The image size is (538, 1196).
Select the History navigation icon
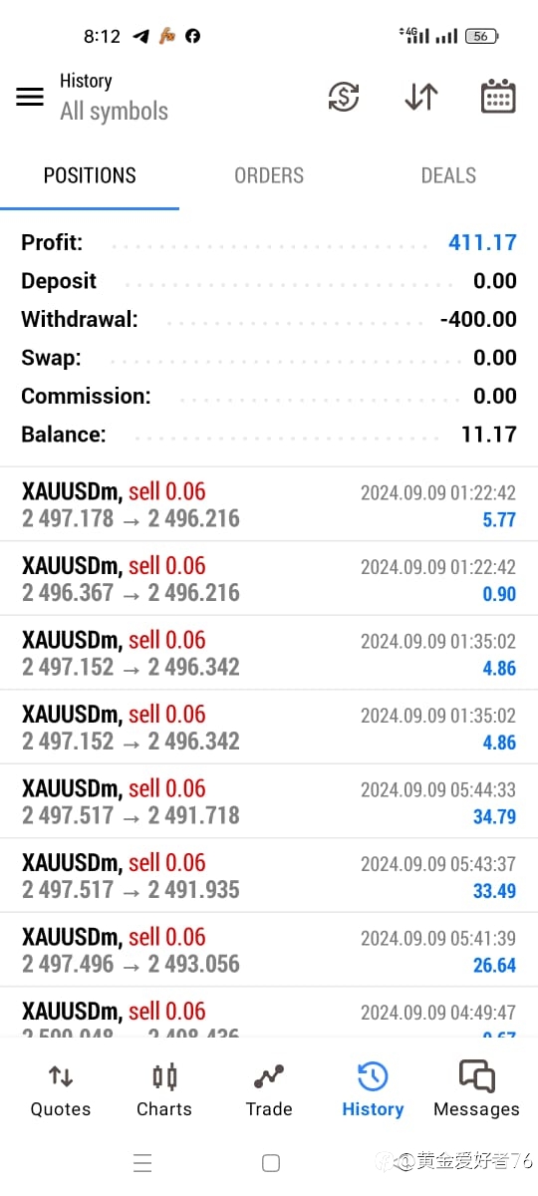[373, 1089]
